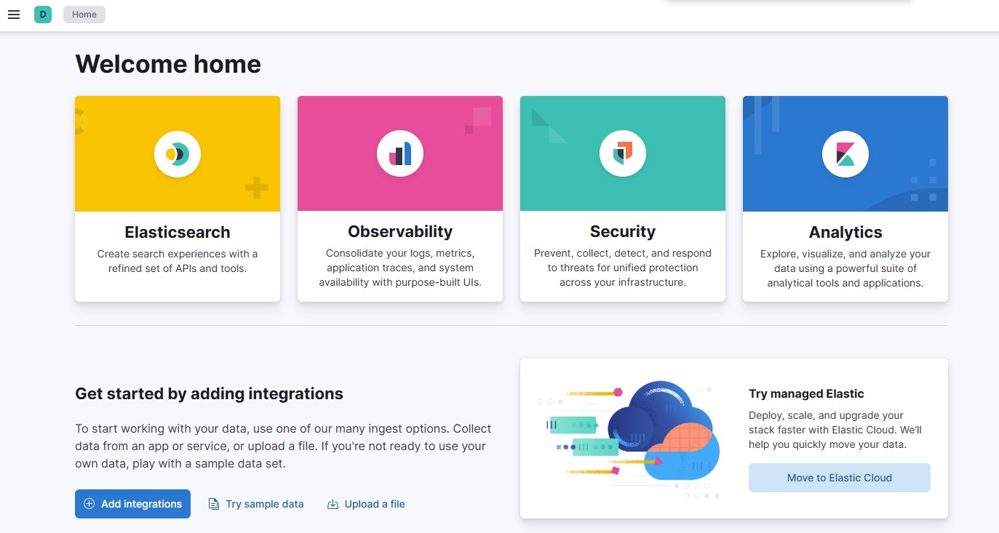
Task: Click the Move to Elastic Cloud button
Action: 840,478
